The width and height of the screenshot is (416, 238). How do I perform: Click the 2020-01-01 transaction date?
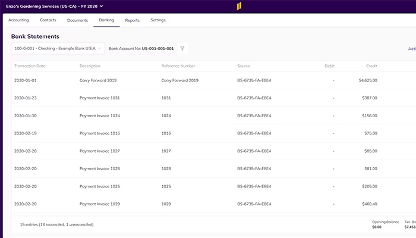(x=26, y=80)
